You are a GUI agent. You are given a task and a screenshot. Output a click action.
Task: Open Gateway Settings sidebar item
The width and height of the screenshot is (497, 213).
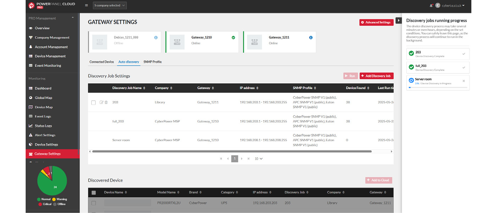53,154
